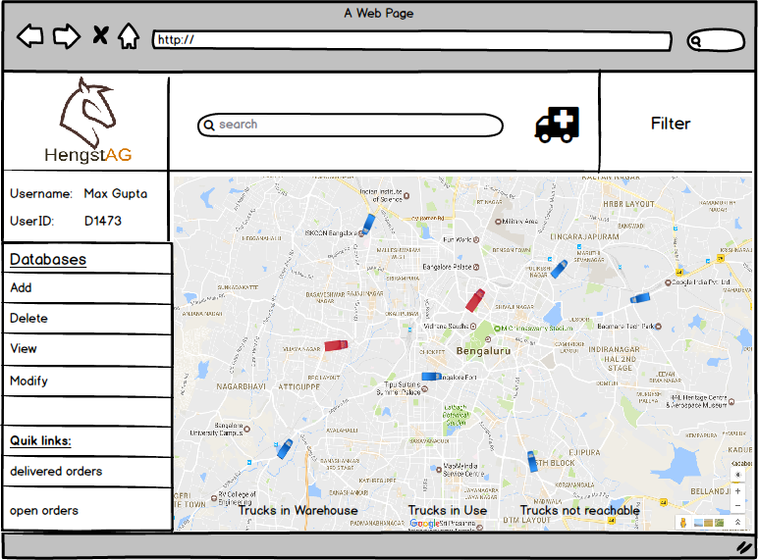Viewport: 758px width, 560px height.
Task: Click the X stop-loading icon
Action: coord(100,35)
